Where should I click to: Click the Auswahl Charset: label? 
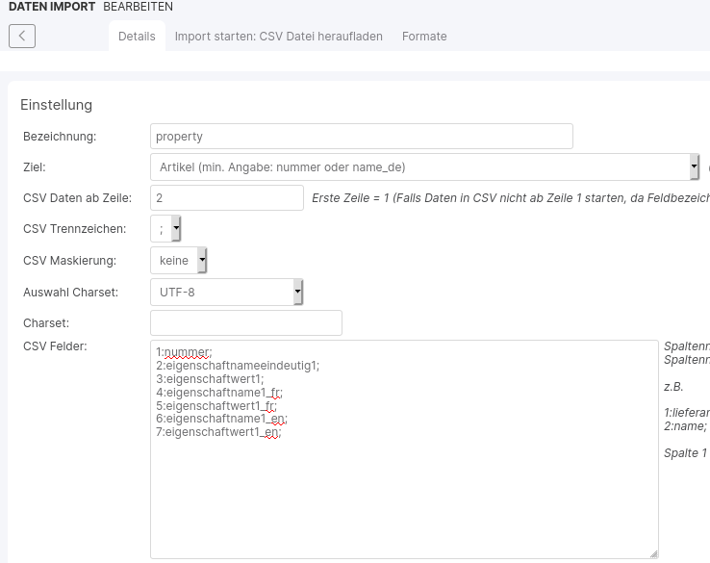70,293
